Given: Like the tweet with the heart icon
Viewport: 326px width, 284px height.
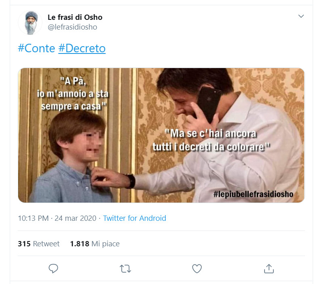Looking at the screenshot, I should click(x=197, y=269).
